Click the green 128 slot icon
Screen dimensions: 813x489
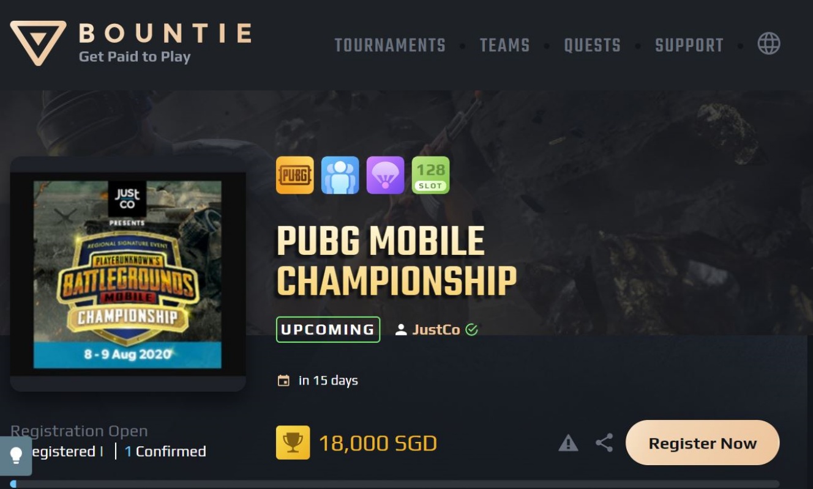point(431,175)
